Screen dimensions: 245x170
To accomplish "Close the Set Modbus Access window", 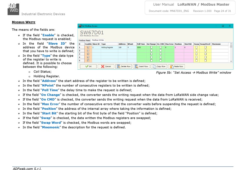I will [230, 26].
